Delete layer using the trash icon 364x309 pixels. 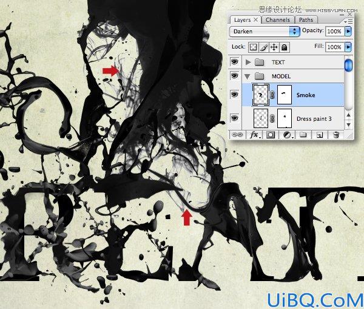(x=335, y=135)
